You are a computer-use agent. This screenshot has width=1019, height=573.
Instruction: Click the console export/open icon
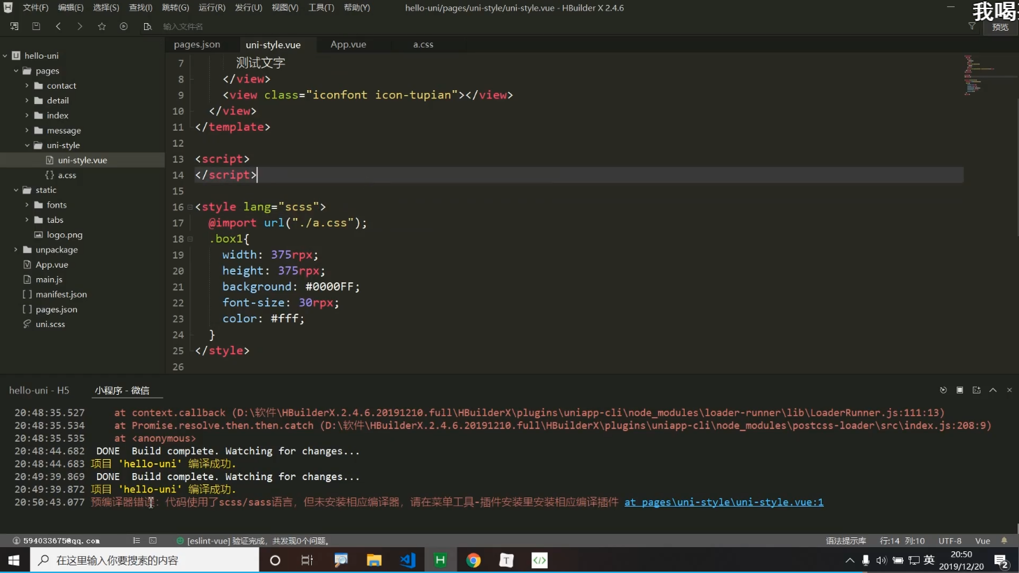click(x=976, y=390)
